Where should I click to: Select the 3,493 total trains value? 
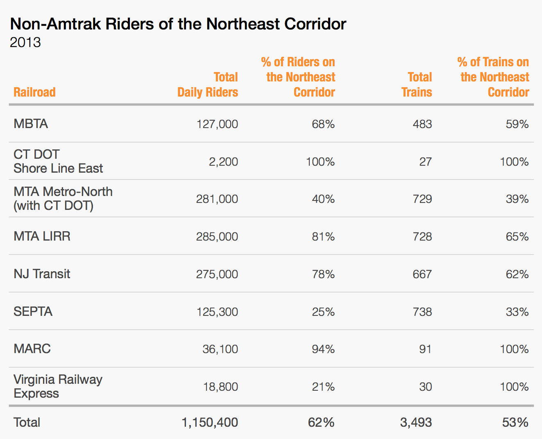click(x=416, y=422)
